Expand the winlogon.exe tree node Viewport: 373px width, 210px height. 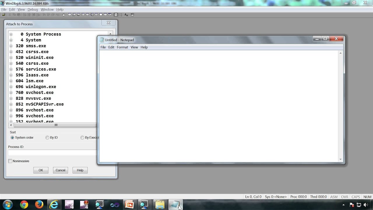coord(11,87)
